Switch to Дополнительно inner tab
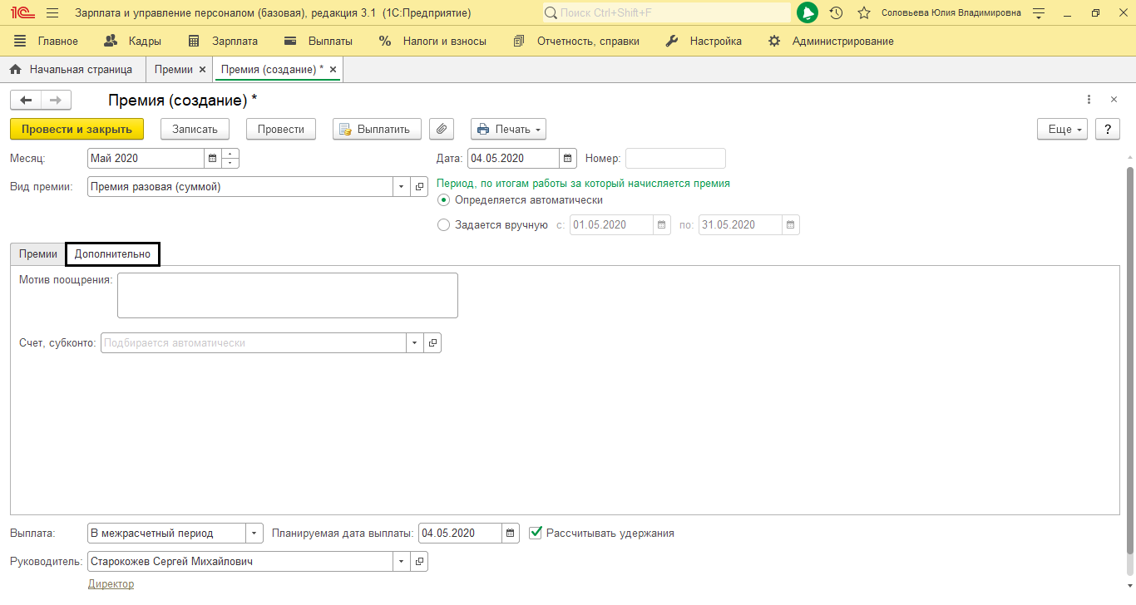 pos(112,253)
